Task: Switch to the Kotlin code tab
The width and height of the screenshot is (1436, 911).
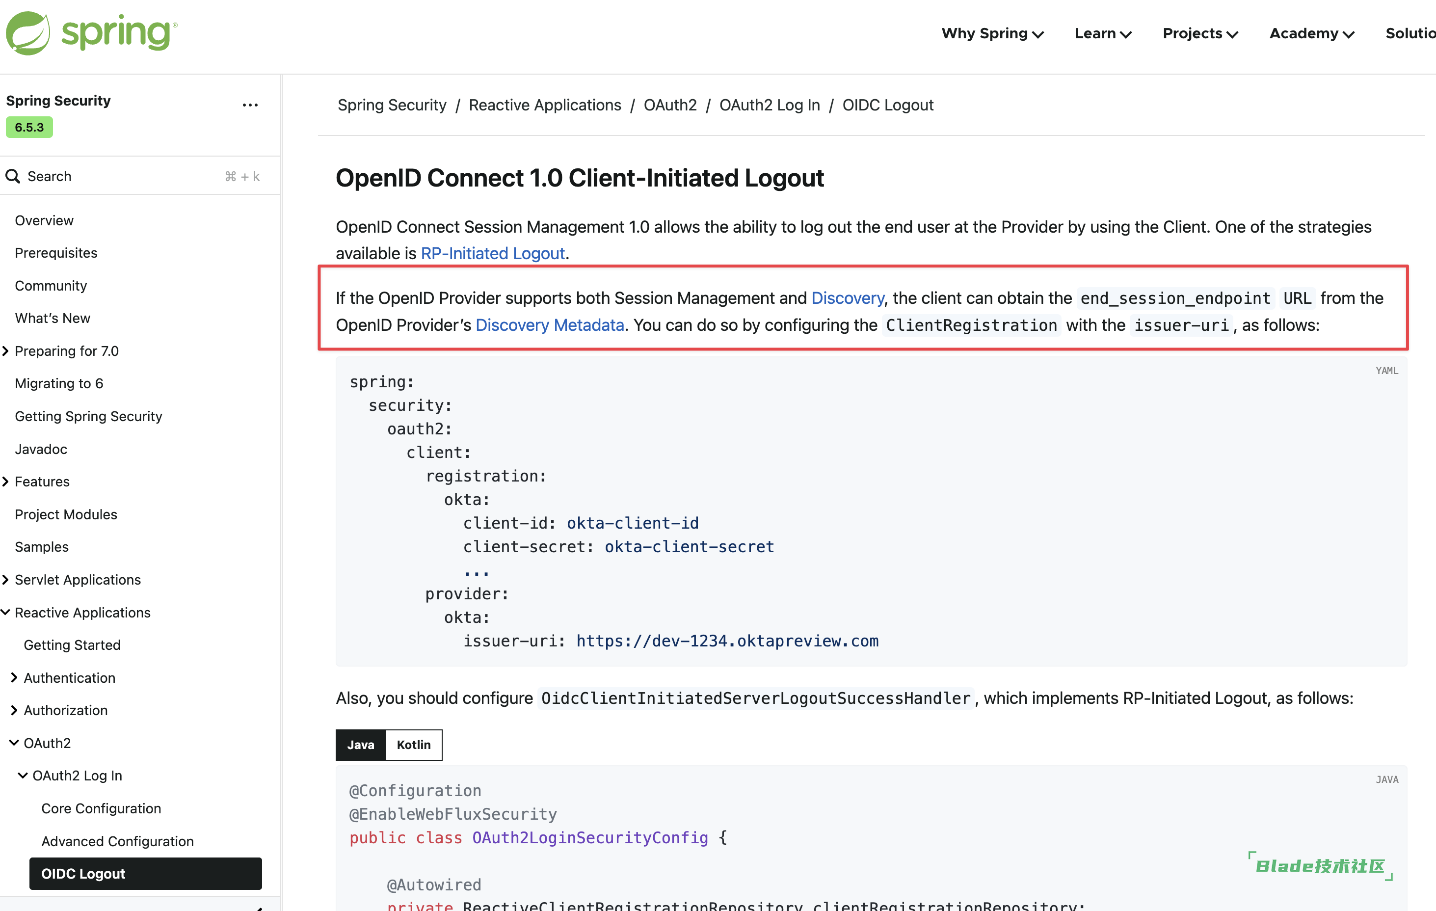Action: click(414, 745)
